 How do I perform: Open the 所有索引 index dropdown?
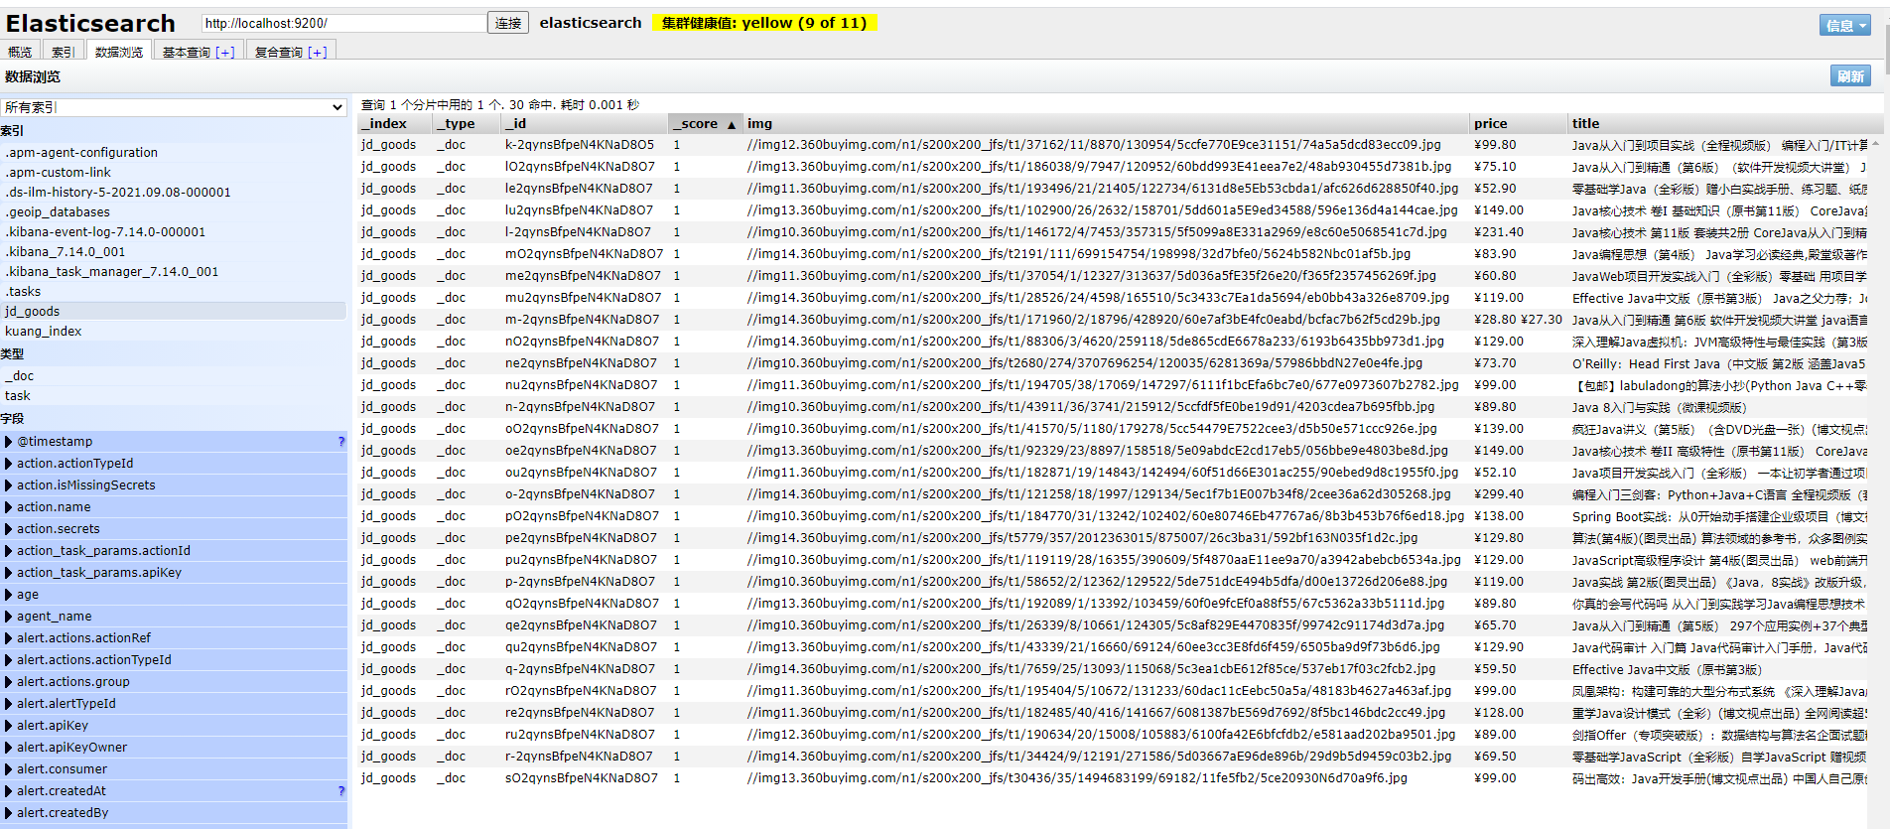[x=174, y=107]
